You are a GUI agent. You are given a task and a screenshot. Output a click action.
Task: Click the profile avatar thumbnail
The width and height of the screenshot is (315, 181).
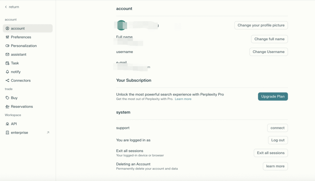coord(121,25)
